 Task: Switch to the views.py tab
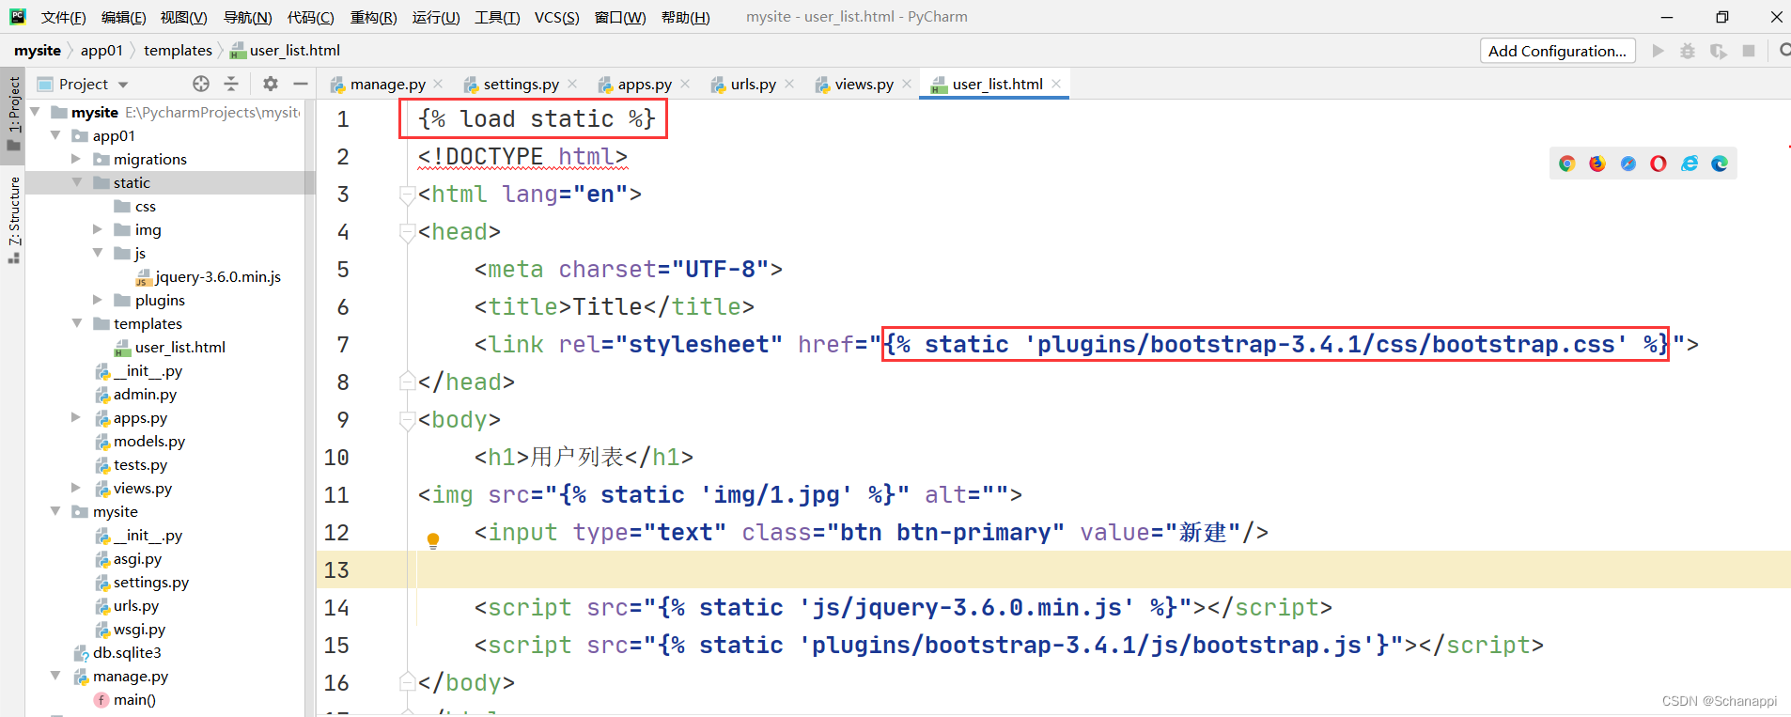(864, 84)
